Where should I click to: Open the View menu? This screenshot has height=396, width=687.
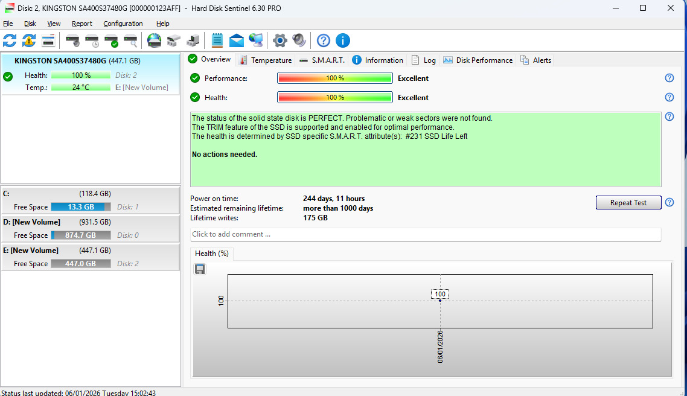[54, 24]
